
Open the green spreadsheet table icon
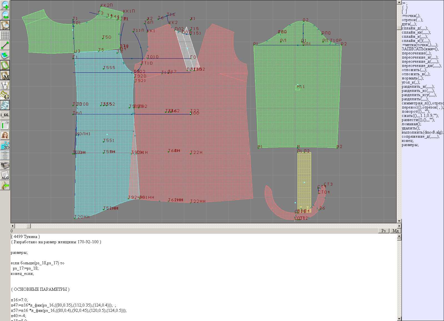[5, 125]
